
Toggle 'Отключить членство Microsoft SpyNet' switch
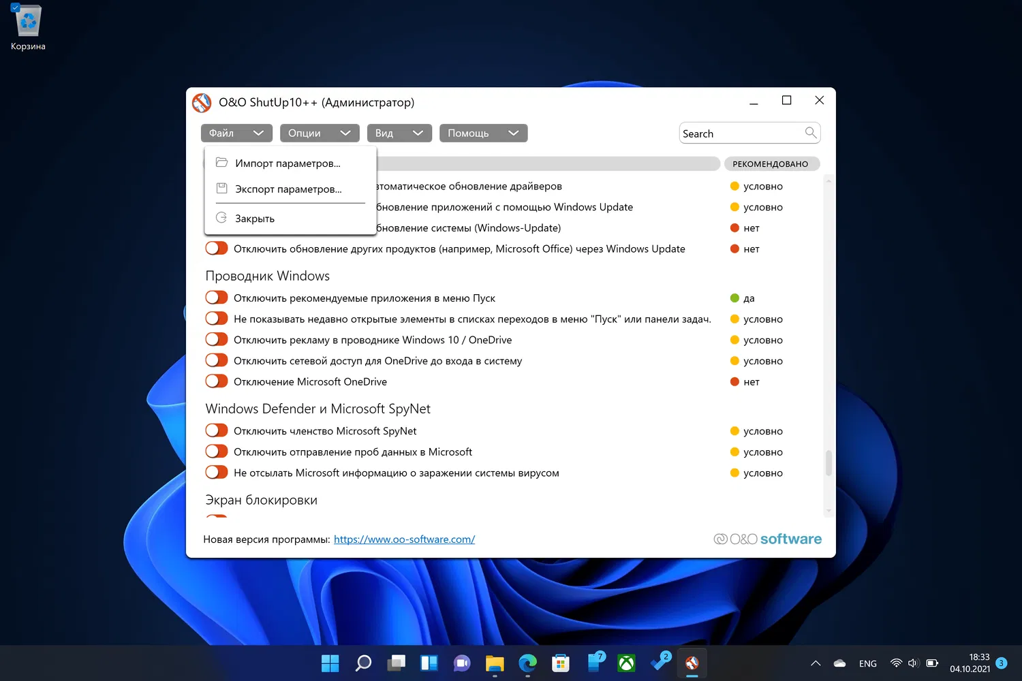(x=217, y=431)
